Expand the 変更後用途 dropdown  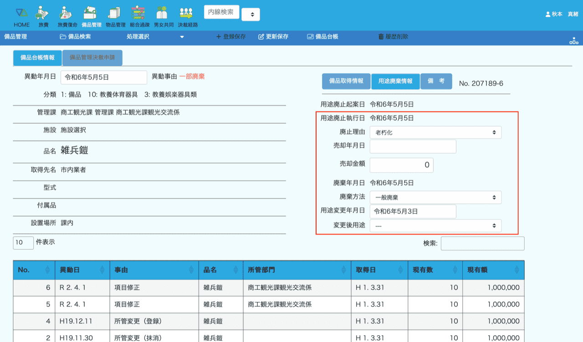pyautogui.click(x=435, y=225)
